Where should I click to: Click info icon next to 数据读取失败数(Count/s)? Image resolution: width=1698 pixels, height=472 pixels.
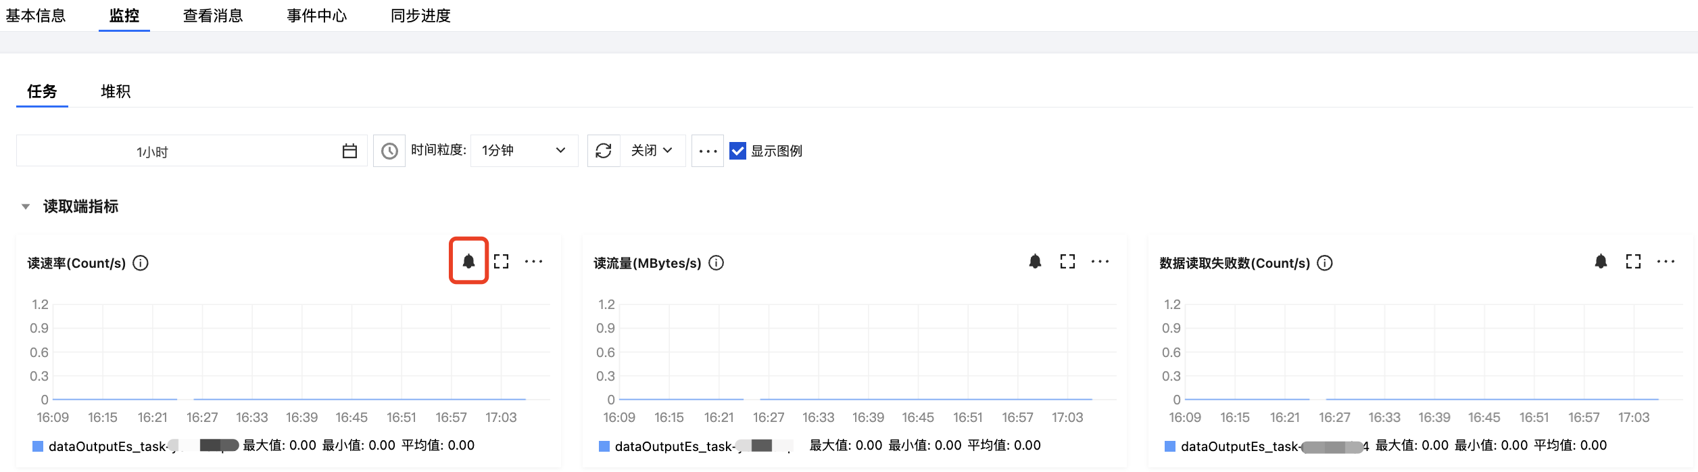click(1325, 263)
